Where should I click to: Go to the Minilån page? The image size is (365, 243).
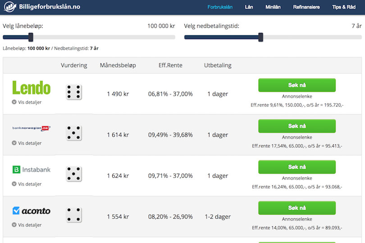point(273,7)
